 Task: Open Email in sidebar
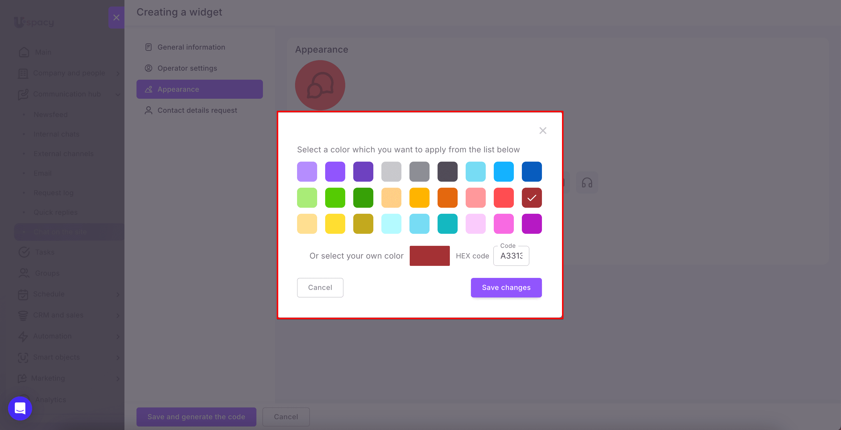click(x=43, y=173)
